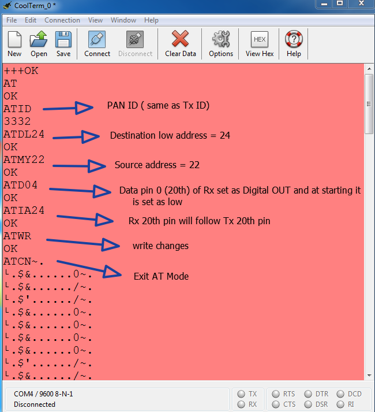Click the Connect serial port icon
Viewport: 375px width, 412px height.
click(x=97, y=40)
